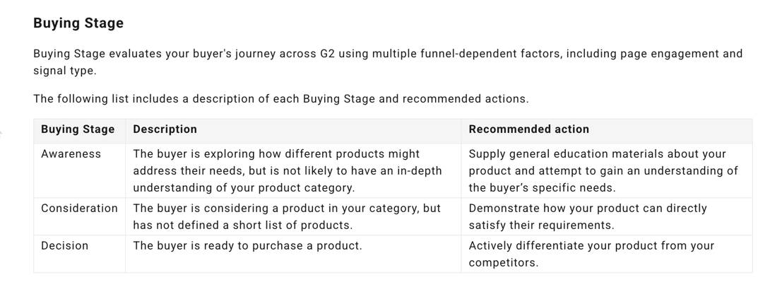Click the Consideration row description text
Image resolution: width=782 pixels, height=287 pixels.
(x=286, y=217)
